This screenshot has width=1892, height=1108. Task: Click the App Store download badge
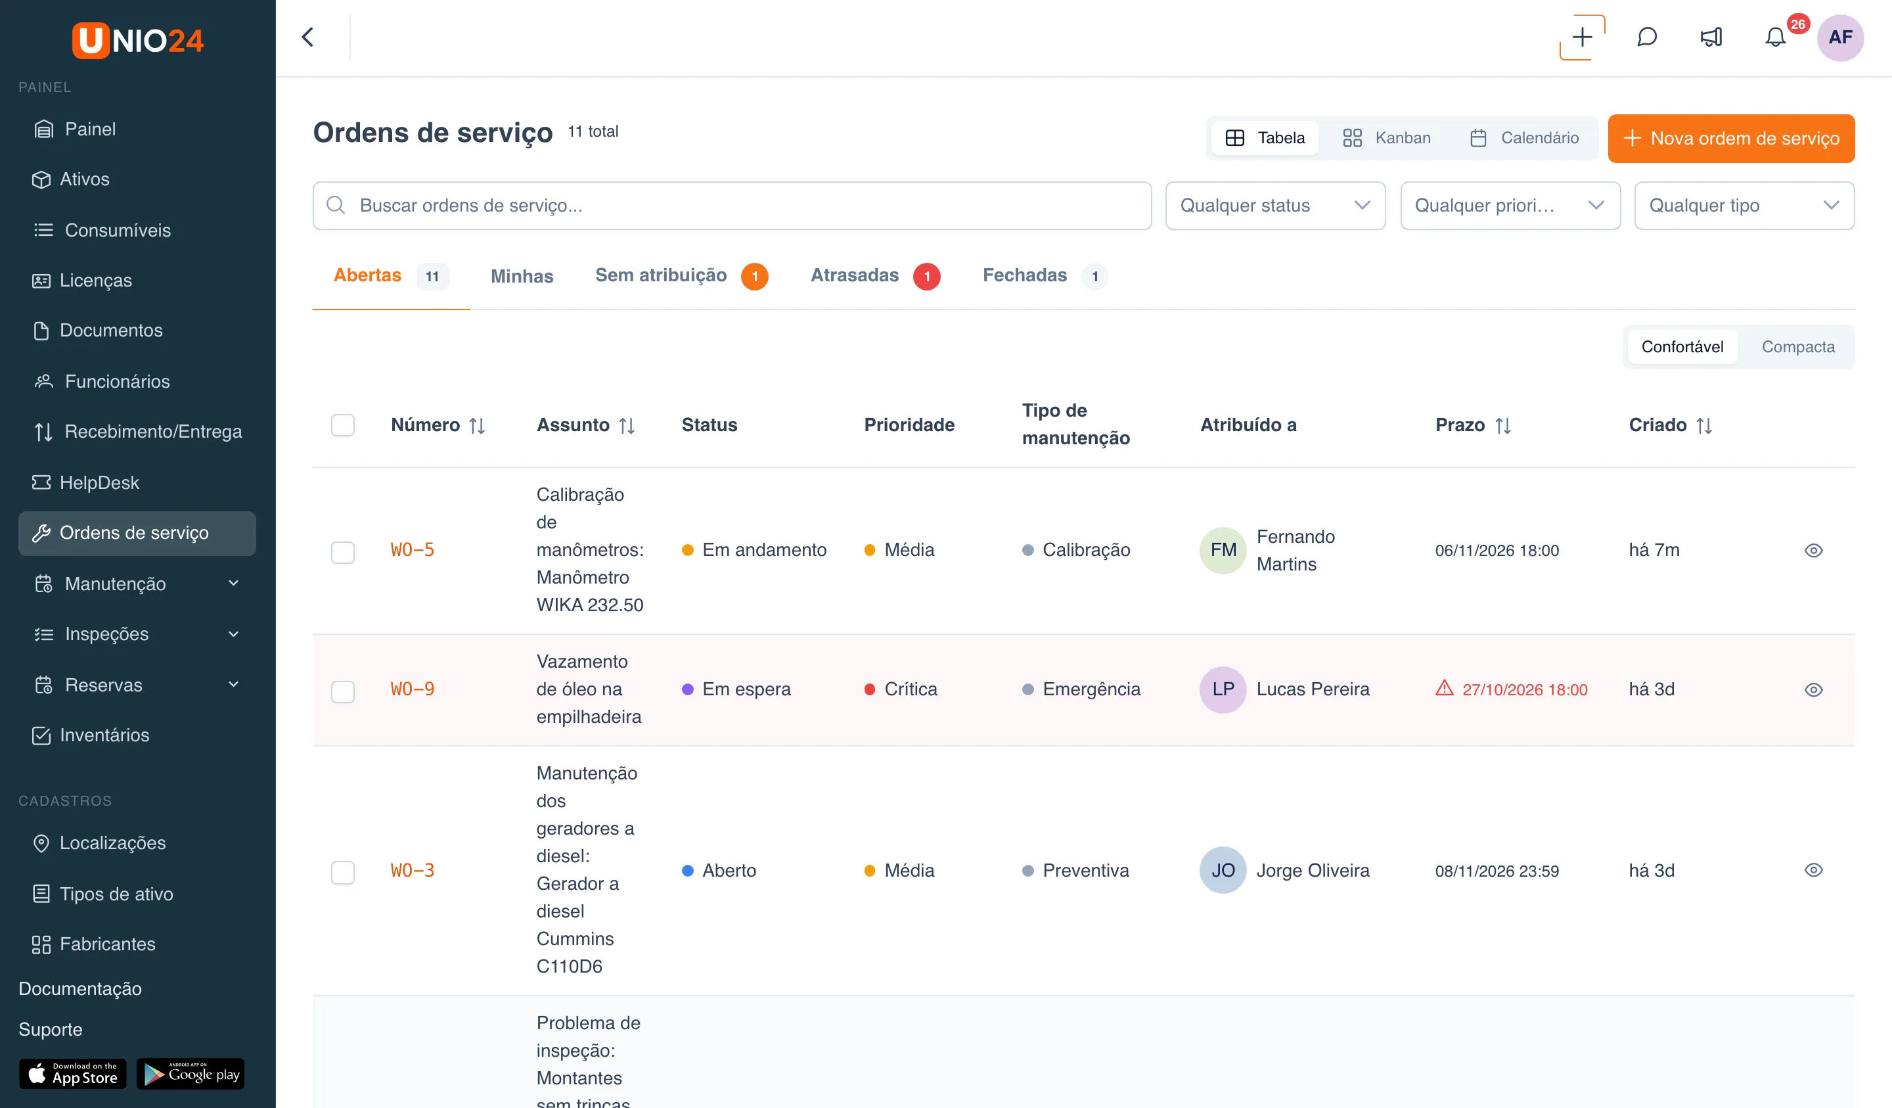[x=73, y=1073]
